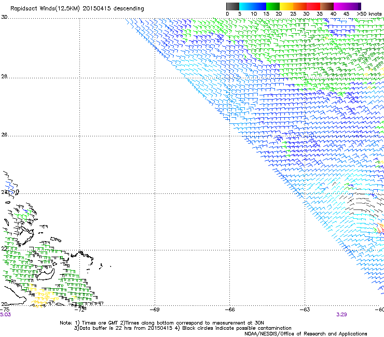Click the gray 0-5 knots color swatch

[x=232, y=6]
